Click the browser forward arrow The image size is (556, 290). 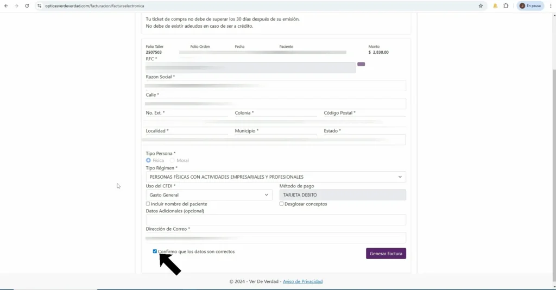[x=16, y=5]
